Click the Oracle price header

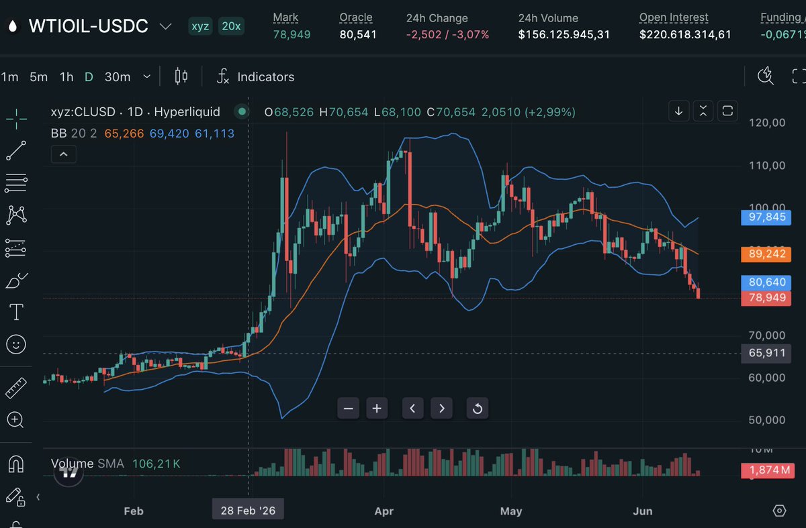(355, 17)
